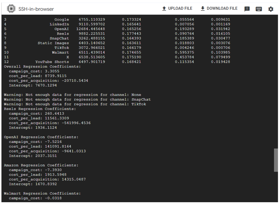Click cost_per_acquisition: -541996.4536 line

pos(50,123)
